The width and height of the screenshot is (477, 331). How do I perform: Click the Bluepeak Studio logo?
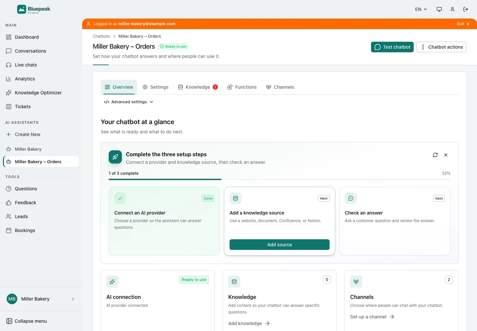[x=34, y=9]
